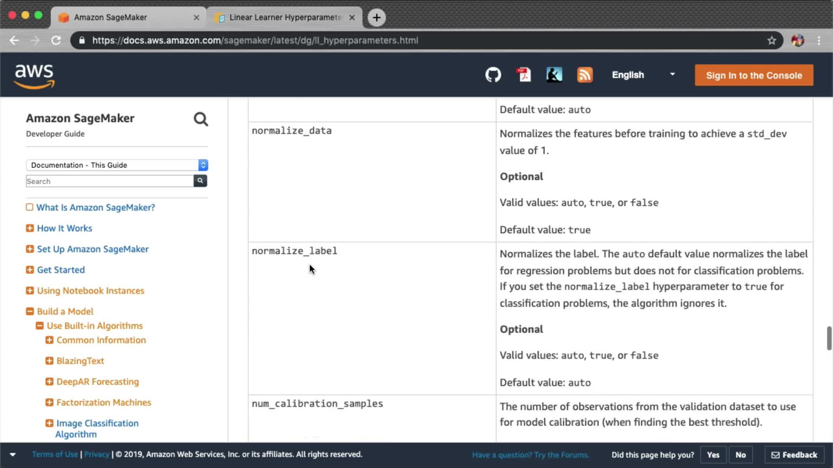This screenshot has width=833, height=468.
Task: Reload the page
Action: click(x=56, y=40)
